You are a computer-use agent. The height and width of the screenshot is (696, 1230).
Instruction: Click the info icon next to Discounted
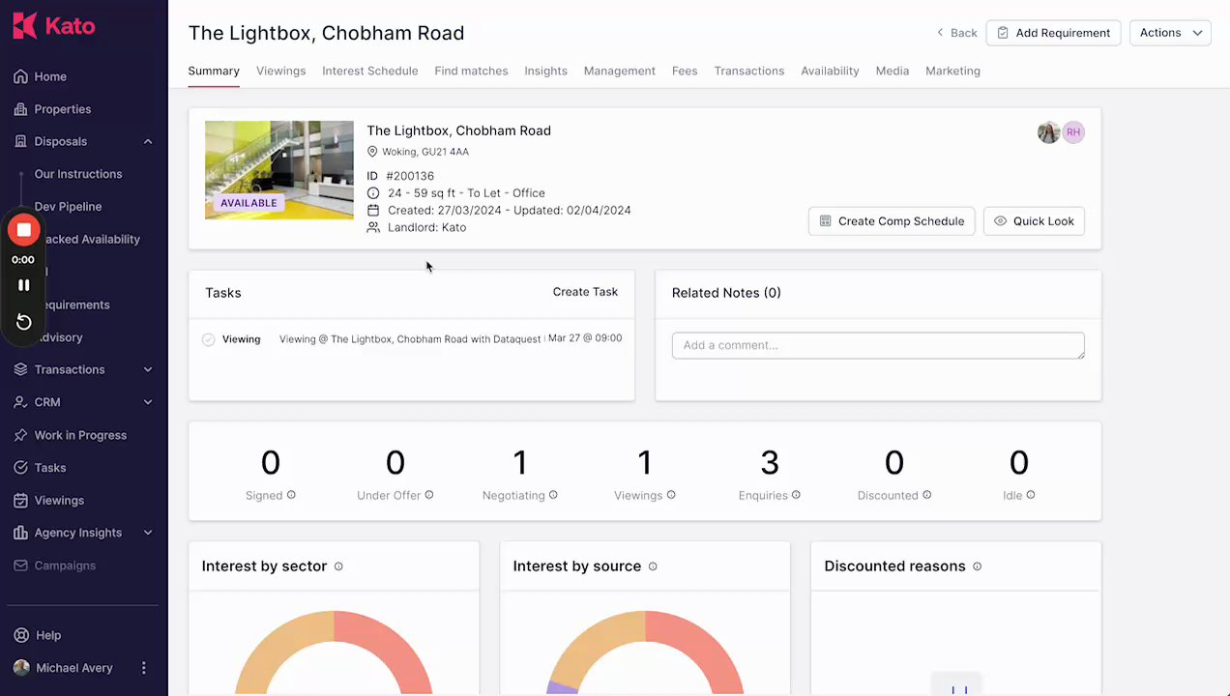tap(926, 495)
